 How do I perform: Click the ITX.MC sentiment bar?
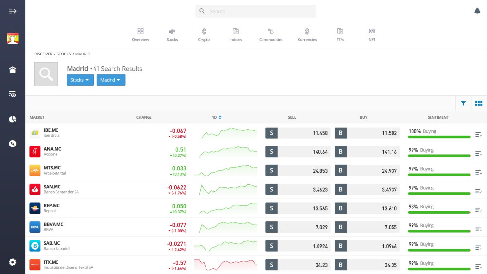tap(439, 269)
